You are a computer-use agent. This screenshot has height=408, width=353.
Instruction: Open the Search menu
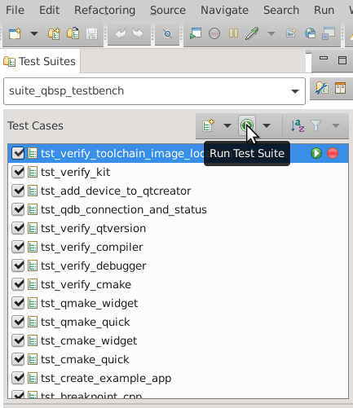click(281, 10)
